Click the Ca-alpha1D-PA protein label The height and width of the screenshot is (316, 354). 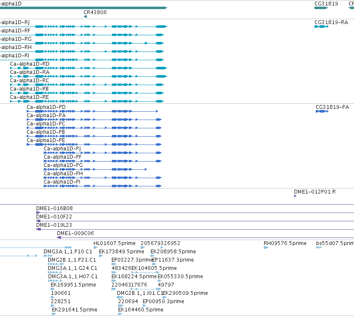point(46,115)
